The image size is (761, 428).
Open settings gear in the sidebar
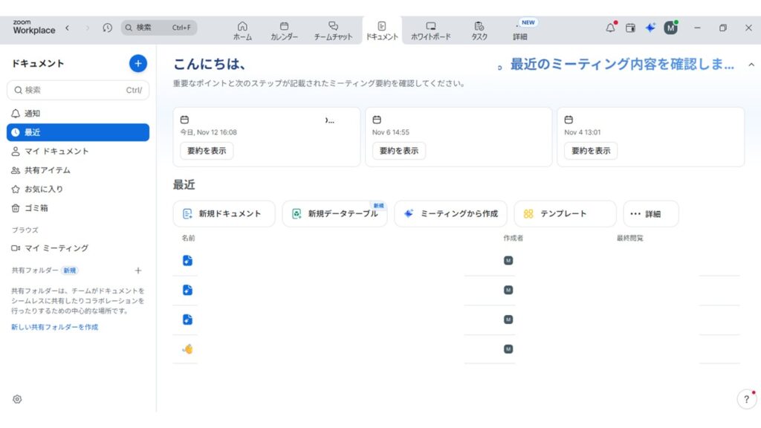17,399
